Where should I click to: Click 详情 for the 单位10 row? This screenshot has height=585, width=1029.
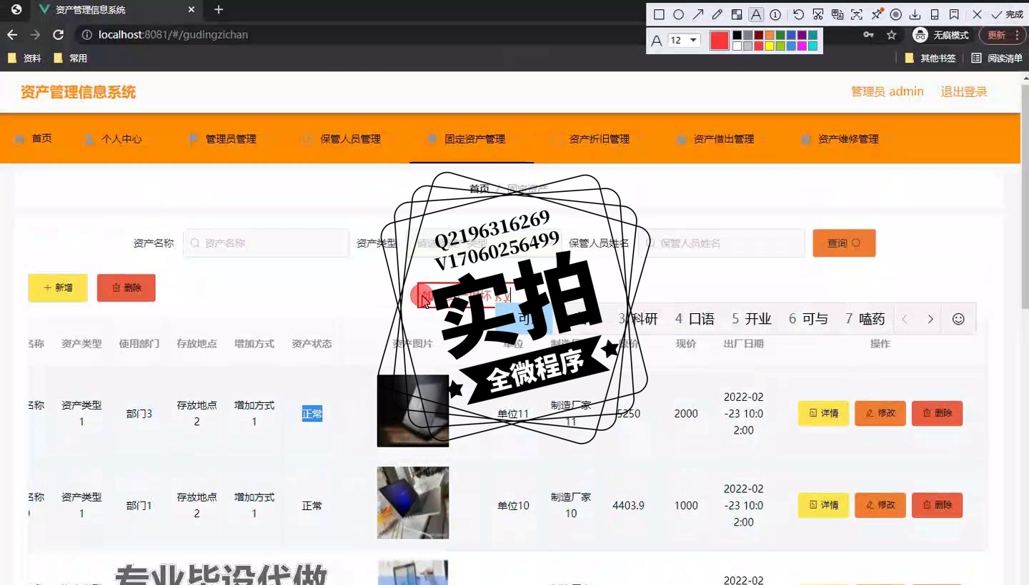[x=823, y=505]
